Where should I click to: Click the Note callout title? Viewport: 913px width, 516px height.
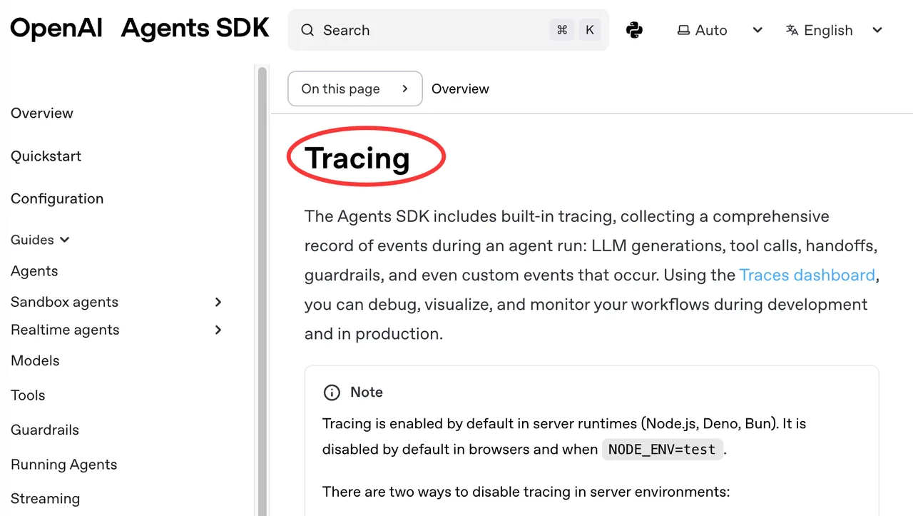(x=367, y=393)
